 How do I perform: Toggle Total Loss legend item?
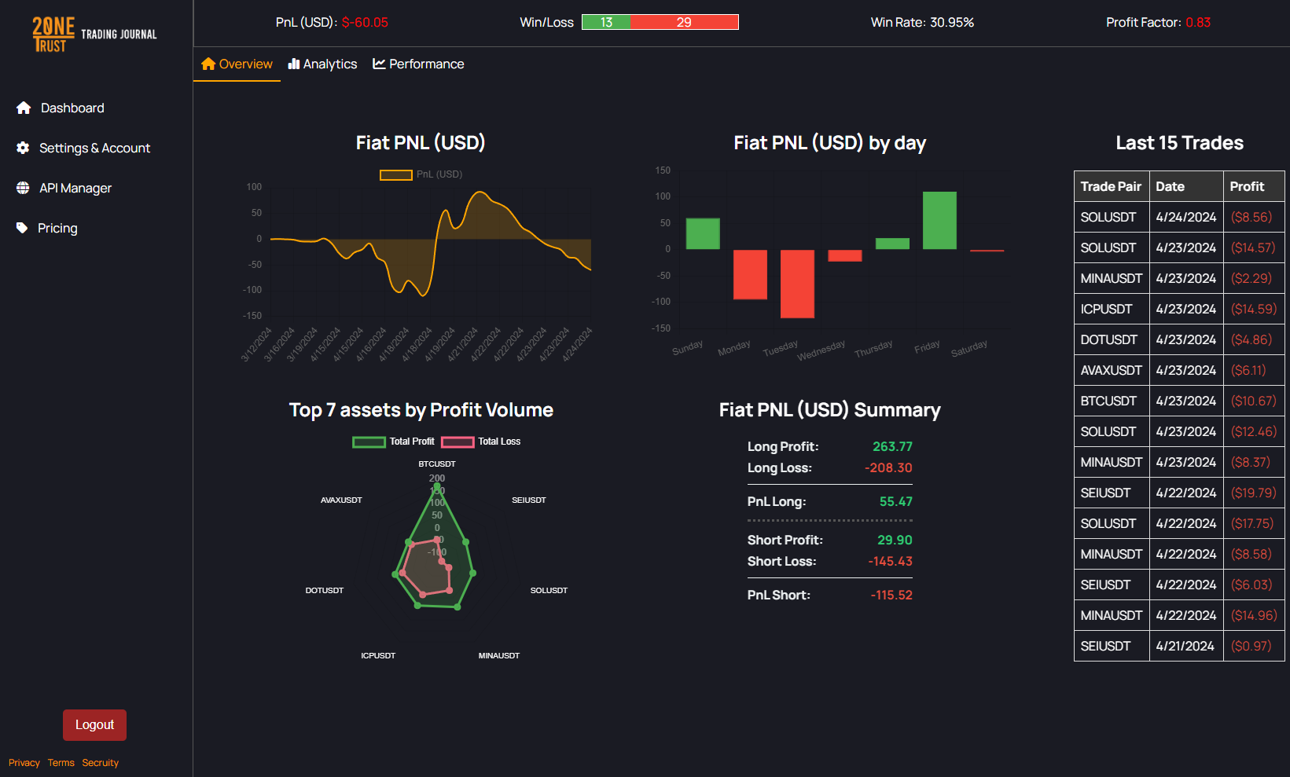[x=481, y=442]
